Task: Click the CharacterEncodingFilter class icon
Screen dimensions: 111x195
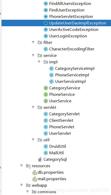Action: (46, 49)
